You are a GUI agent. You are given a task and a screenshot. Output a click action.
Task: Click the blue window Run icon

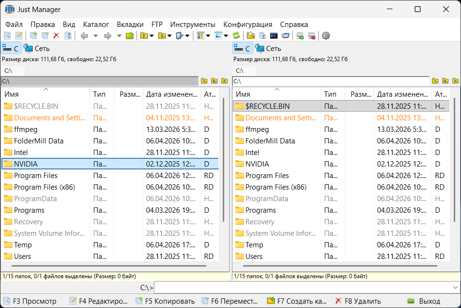(x=285, y=36)
